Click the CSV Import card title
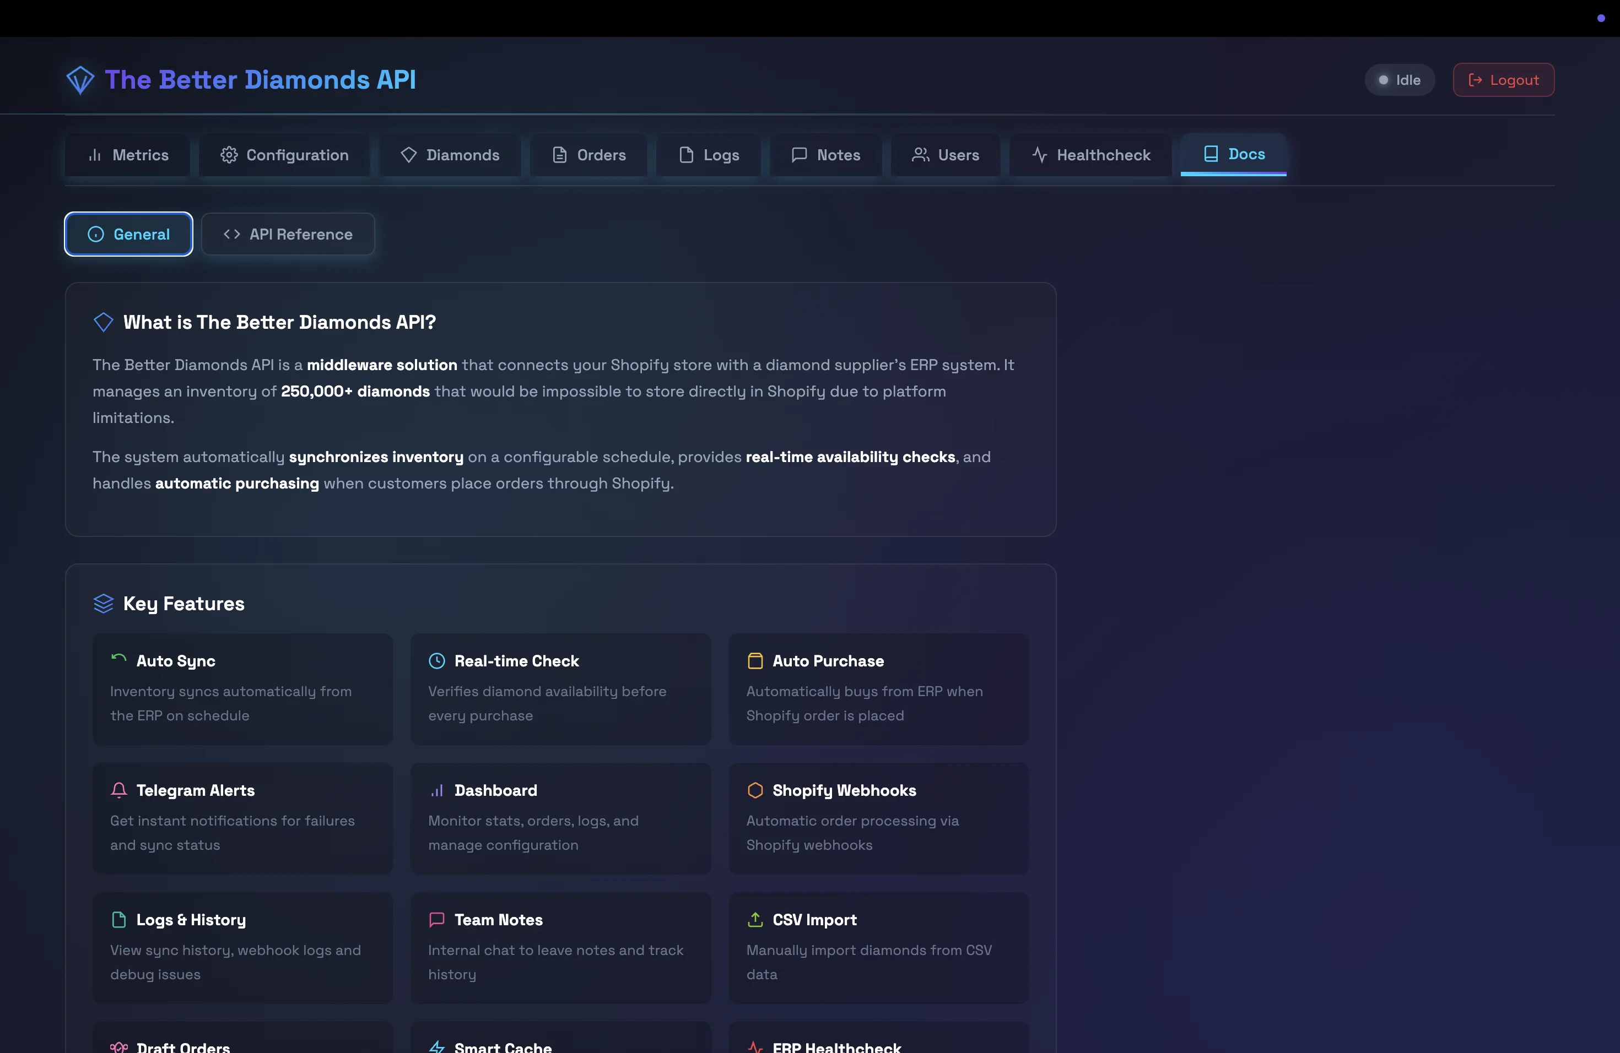 (x=814, y=920)
